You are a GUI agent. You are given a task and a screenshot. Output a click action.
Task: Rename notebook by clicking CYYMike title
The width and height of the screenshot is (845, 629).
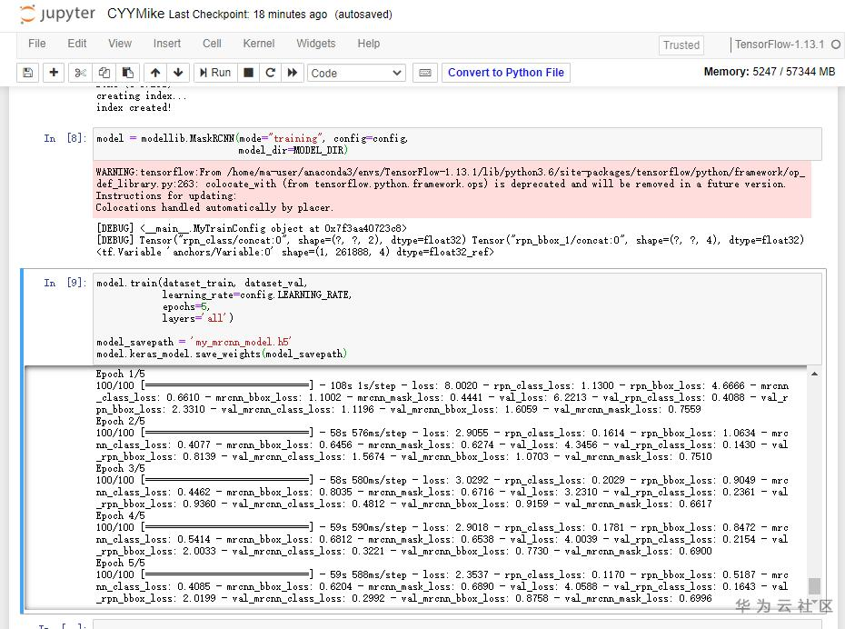[135, 14]
